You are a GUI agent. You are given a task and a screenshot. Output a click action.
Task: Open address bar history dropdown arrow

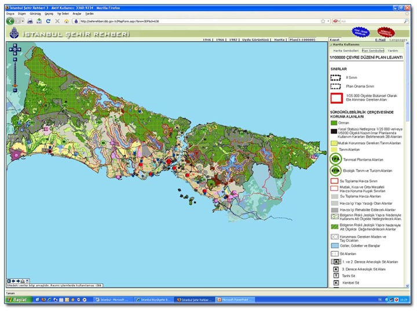(x=328, y=21)
